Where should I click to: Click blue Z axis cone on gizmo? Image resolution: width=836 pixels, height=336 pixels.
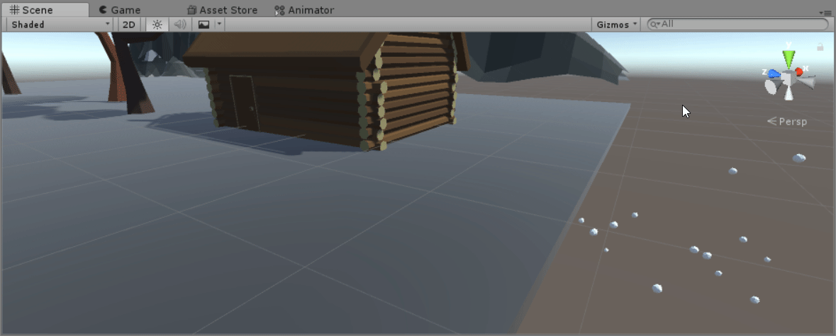pyautogui.click(x=775, y=74)
